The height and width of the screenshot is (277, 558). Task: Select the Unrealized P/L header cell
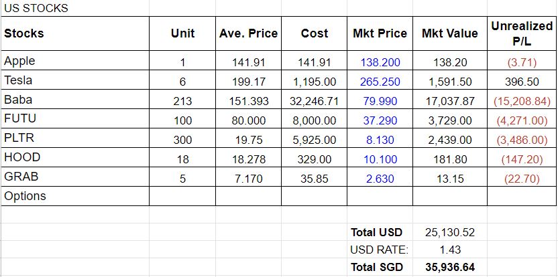[x=522, y=33]
